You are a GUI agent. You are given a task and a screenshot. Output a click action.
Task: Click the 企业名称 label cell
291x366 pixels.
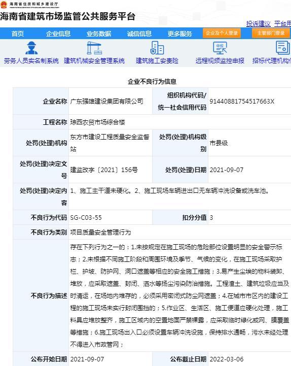click(41, 102)
